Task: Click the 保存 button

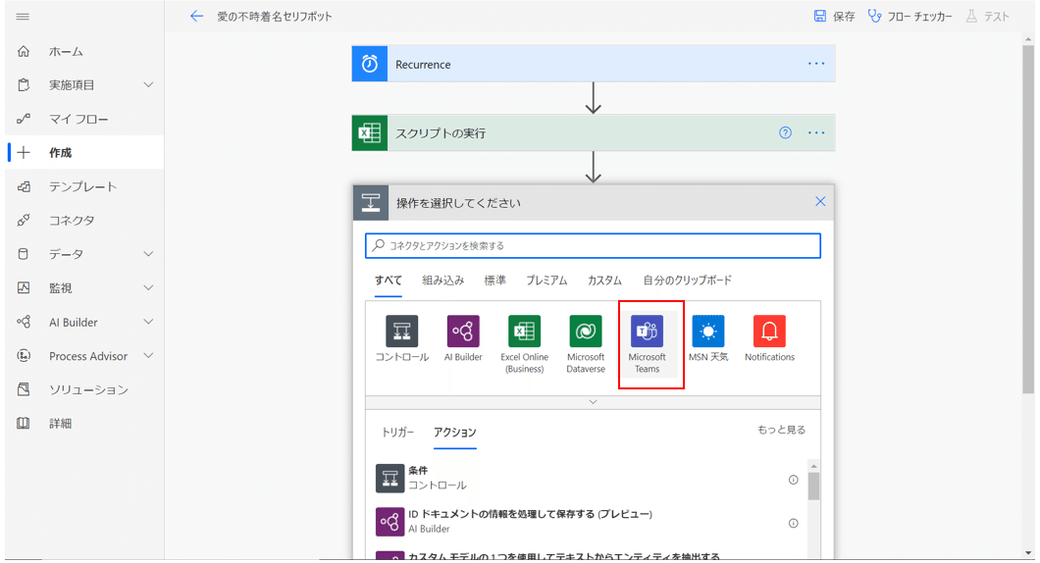Action: pyautogui.click(x=834, y=17)
